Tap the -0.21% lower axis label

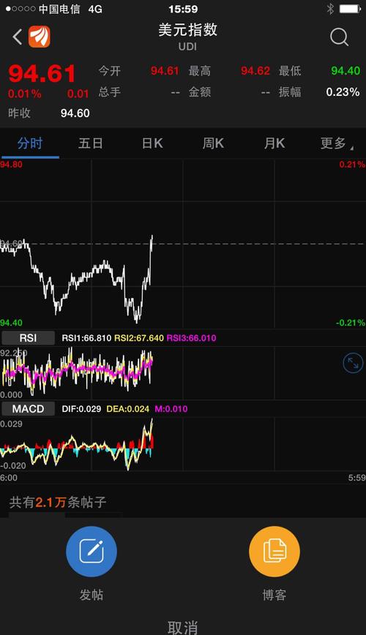(351, 323)
